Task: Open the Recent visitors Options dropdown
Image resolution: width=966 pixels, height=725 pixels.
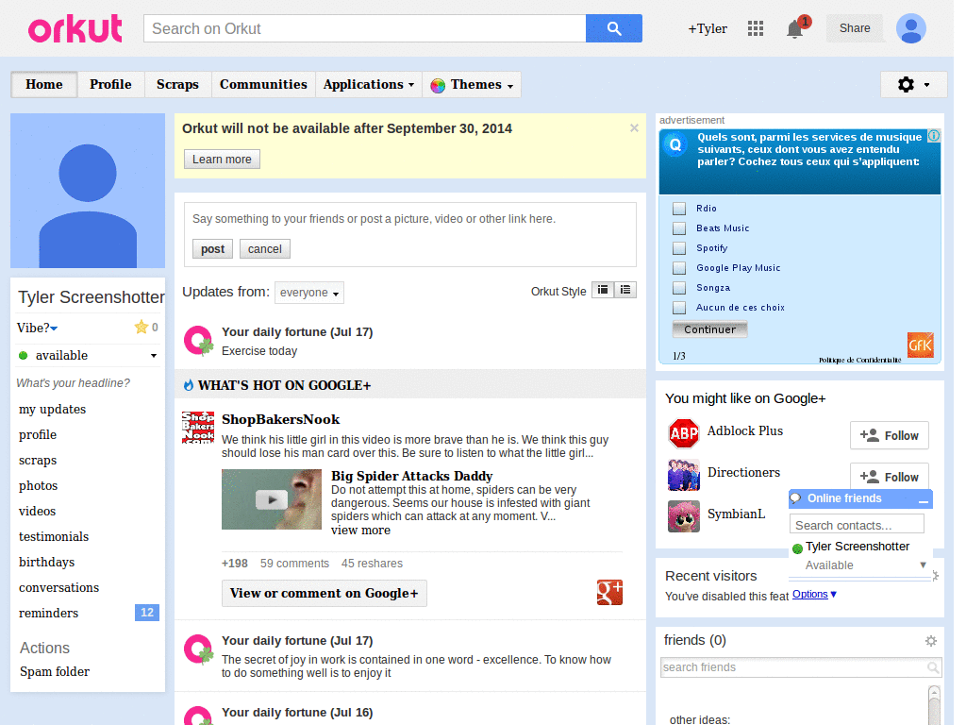Action: click(x=814, y=595)
